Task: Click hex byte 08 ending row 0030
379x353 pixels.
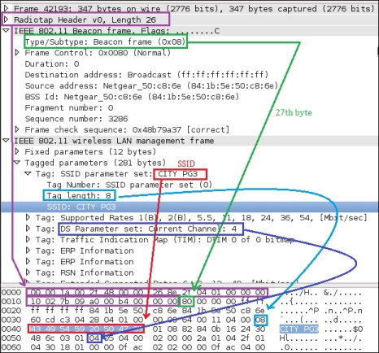Action: click(x=260, y=320)
